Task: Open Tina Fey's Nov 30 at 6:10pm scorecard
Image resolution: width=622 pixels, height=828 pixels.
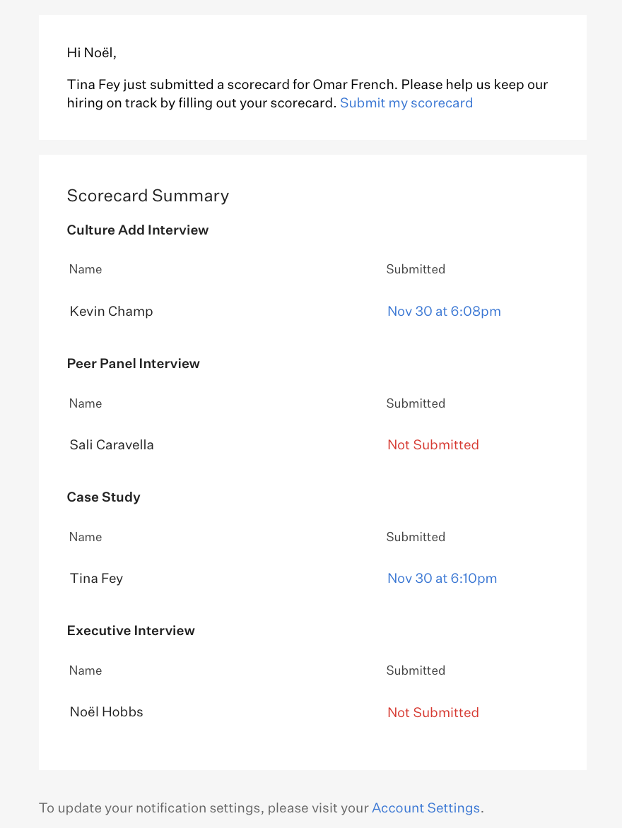Action: [442, 579]
